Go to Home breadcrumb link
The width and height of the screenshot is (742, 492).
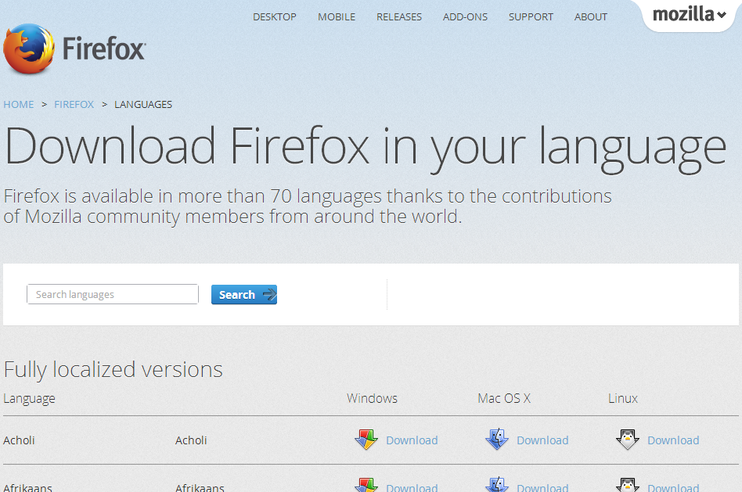[19, 104]
